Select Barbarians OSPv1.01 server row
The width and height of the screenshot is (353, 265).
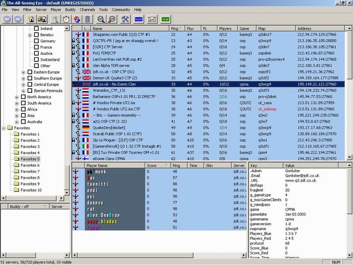[x=208, y=97]
